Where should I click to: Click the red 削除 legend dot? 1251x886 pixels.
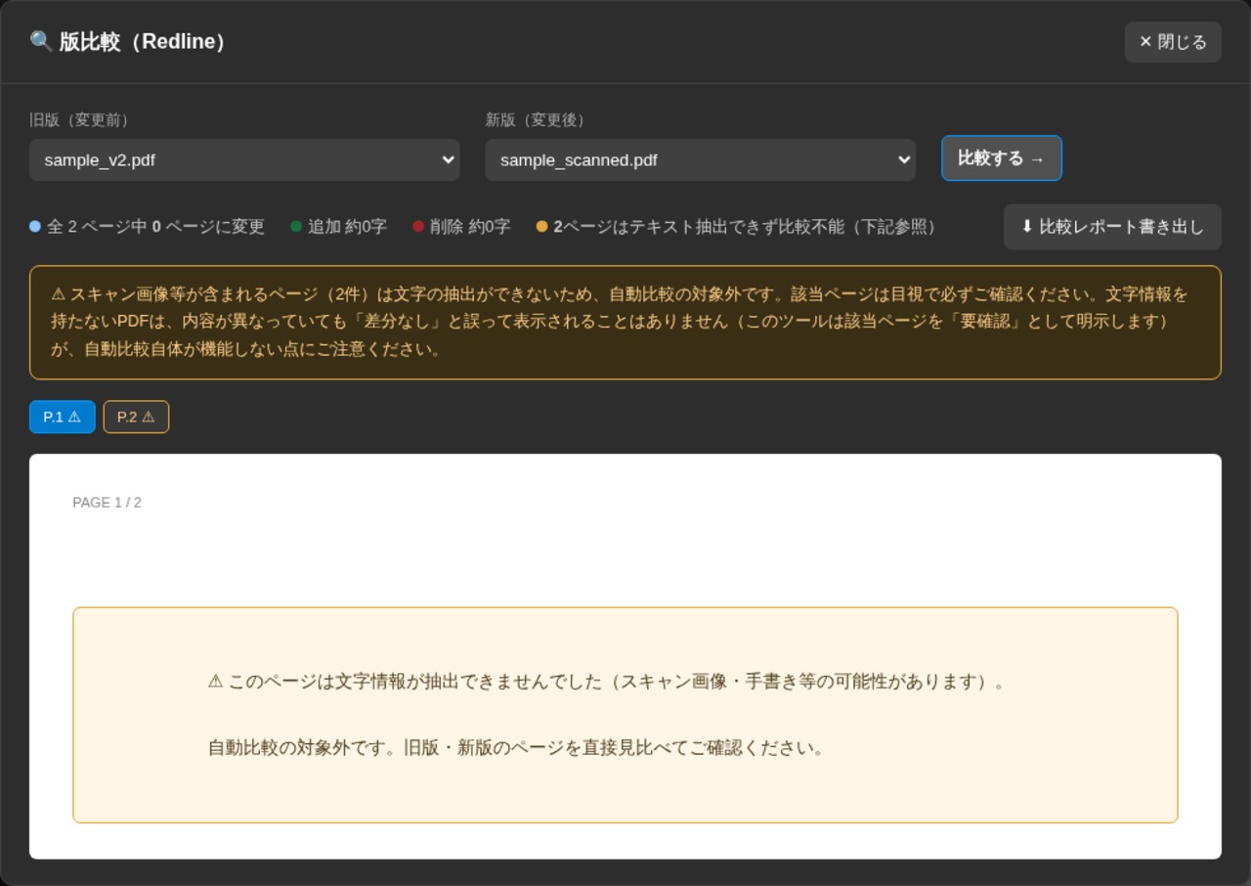[x=418, y=227]
